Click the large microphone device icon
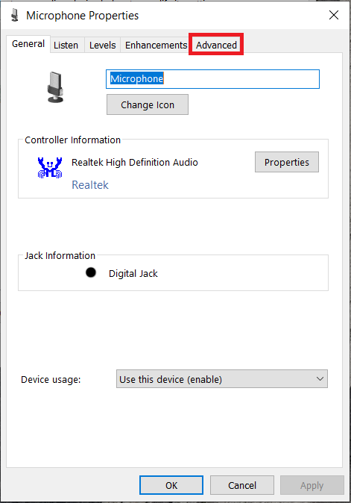This screenshot has width=351, height=503. (x=55, y=87)
